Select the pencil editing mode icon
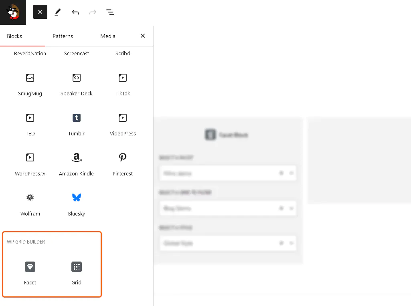411x306 pixels. coord(57,12)
